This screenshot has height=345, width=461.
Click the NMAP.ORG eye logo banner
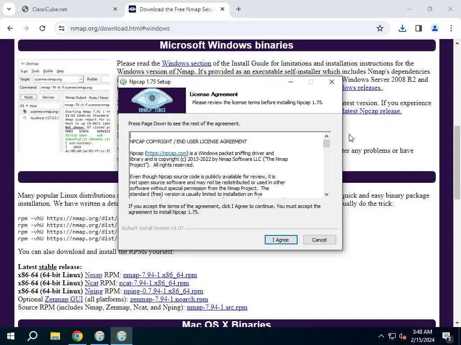pos(152,100)
